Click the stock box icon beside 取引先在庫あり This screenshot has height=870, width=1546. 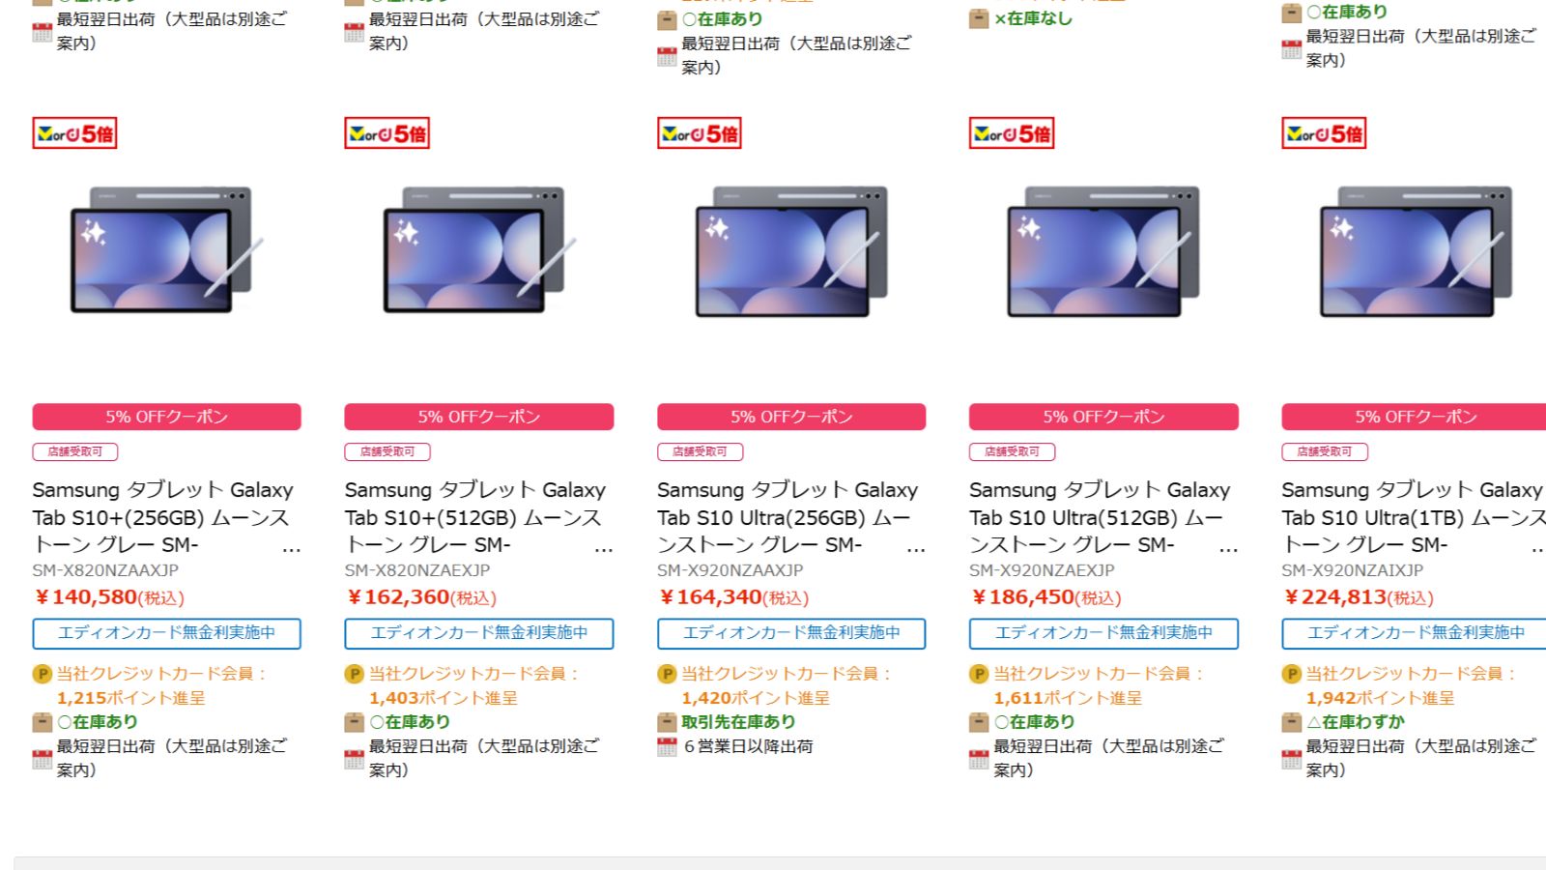[667, 722]
